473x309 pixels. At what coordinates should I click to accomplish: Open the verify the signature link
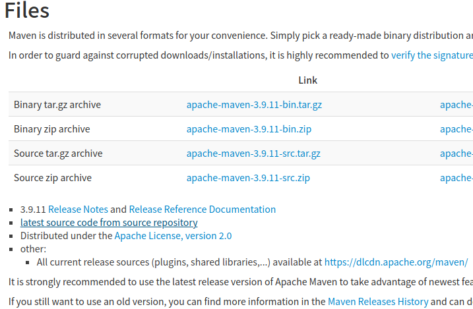tap(432, 55)
